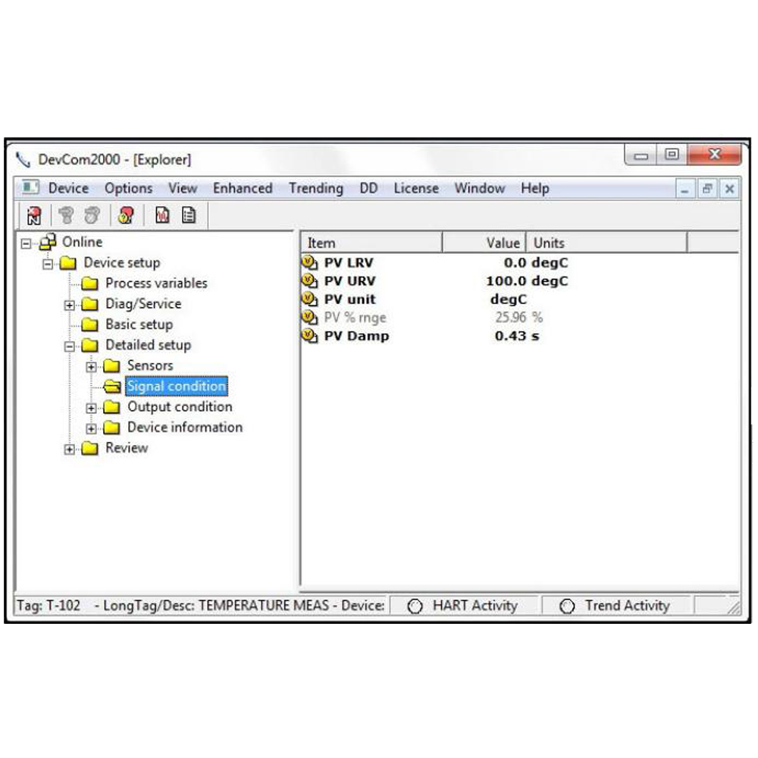Click the list document toolbar icon
The height and width of the screenshot is (758, 758).
pos(189,215)
